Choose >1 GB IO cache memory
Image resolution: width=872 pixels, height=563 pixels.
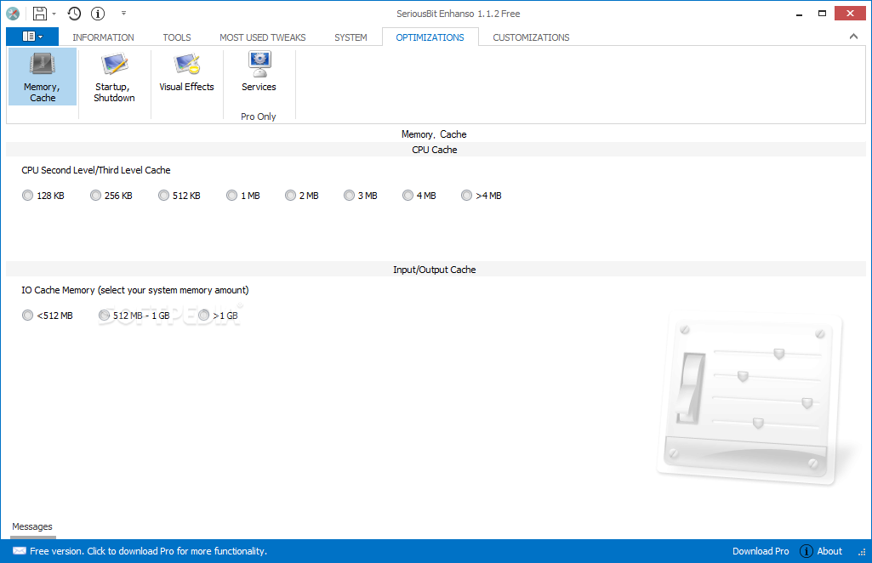pos(218,316)
